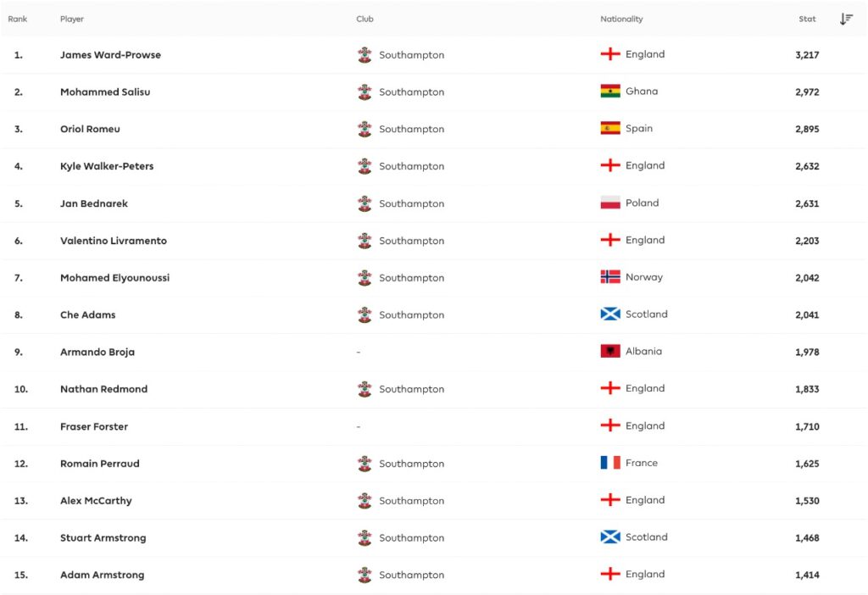Click the sort order icon in top-right corner
Viewport: 868px width, 595px height.
845,18
